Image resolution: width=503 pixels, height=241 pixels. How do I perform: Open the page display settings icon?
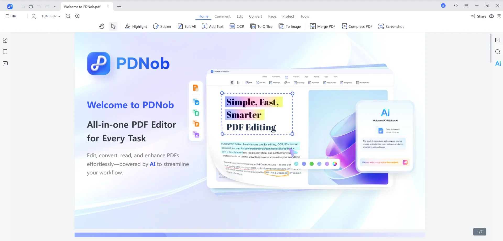[x=34, y=16]
